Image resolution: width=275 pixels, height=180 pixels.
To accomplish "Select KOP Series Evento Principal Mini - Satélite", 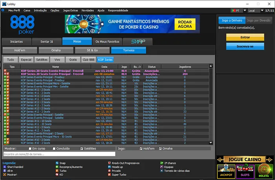I will (x=106, y=87).
